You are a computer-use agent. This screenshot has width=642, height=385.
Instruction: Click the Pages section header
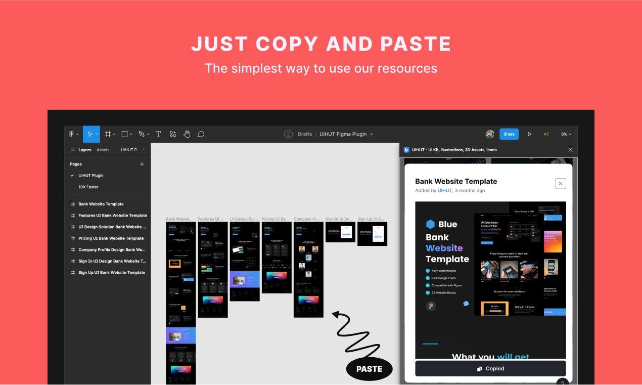click(x=76, y=164)
